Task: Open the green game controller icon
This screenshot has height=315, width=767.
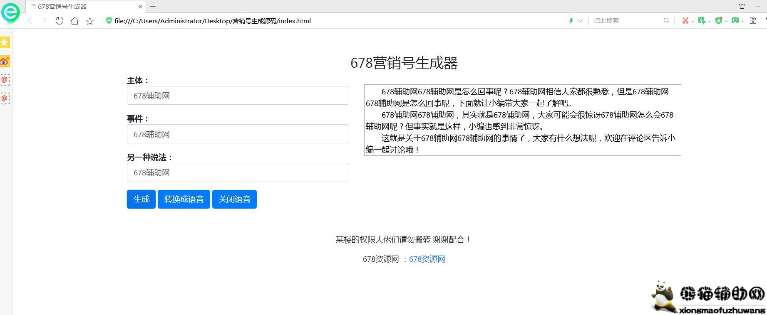Action: click(735, 20)
